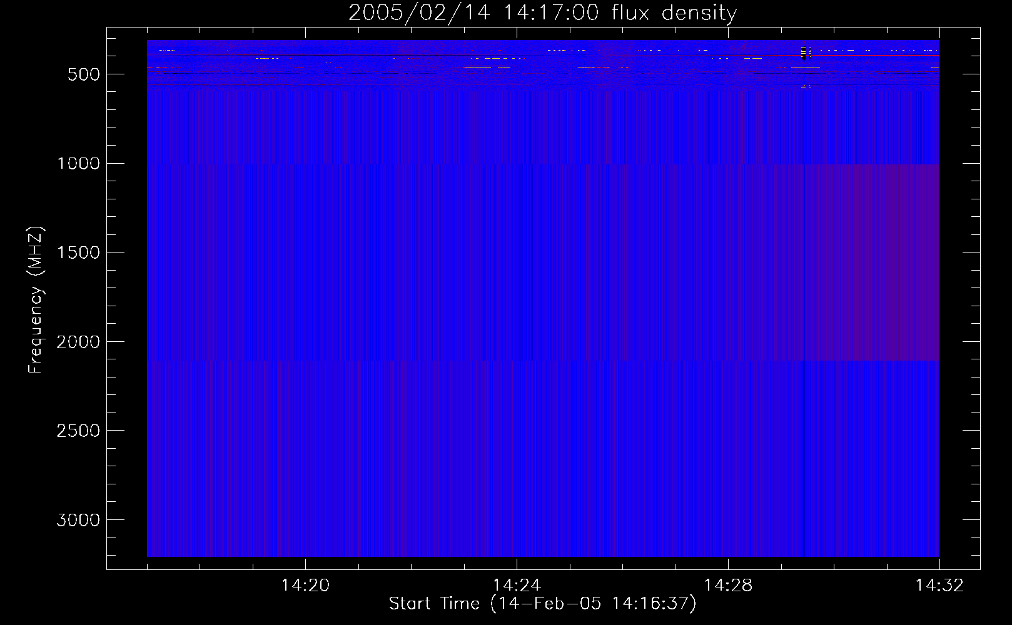Select the 14:24 time tick label

517,586
